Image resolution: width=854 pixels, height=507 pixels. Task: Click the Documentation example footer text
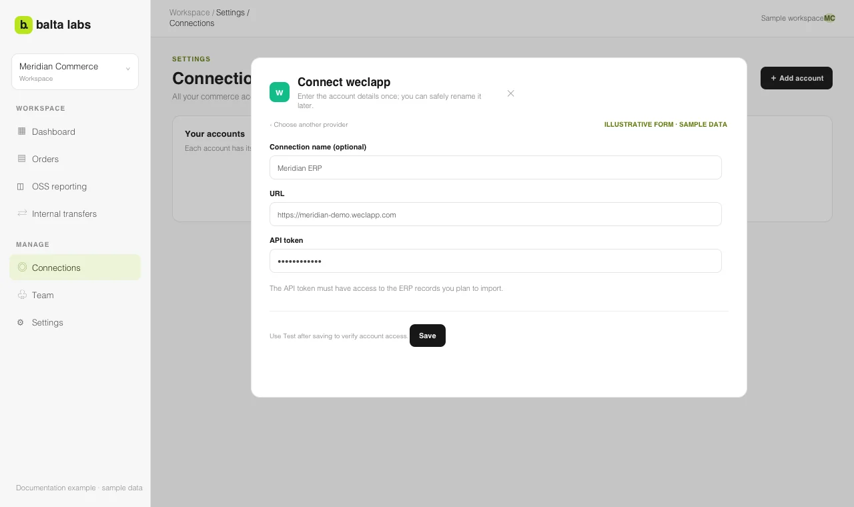pos(79,488)
